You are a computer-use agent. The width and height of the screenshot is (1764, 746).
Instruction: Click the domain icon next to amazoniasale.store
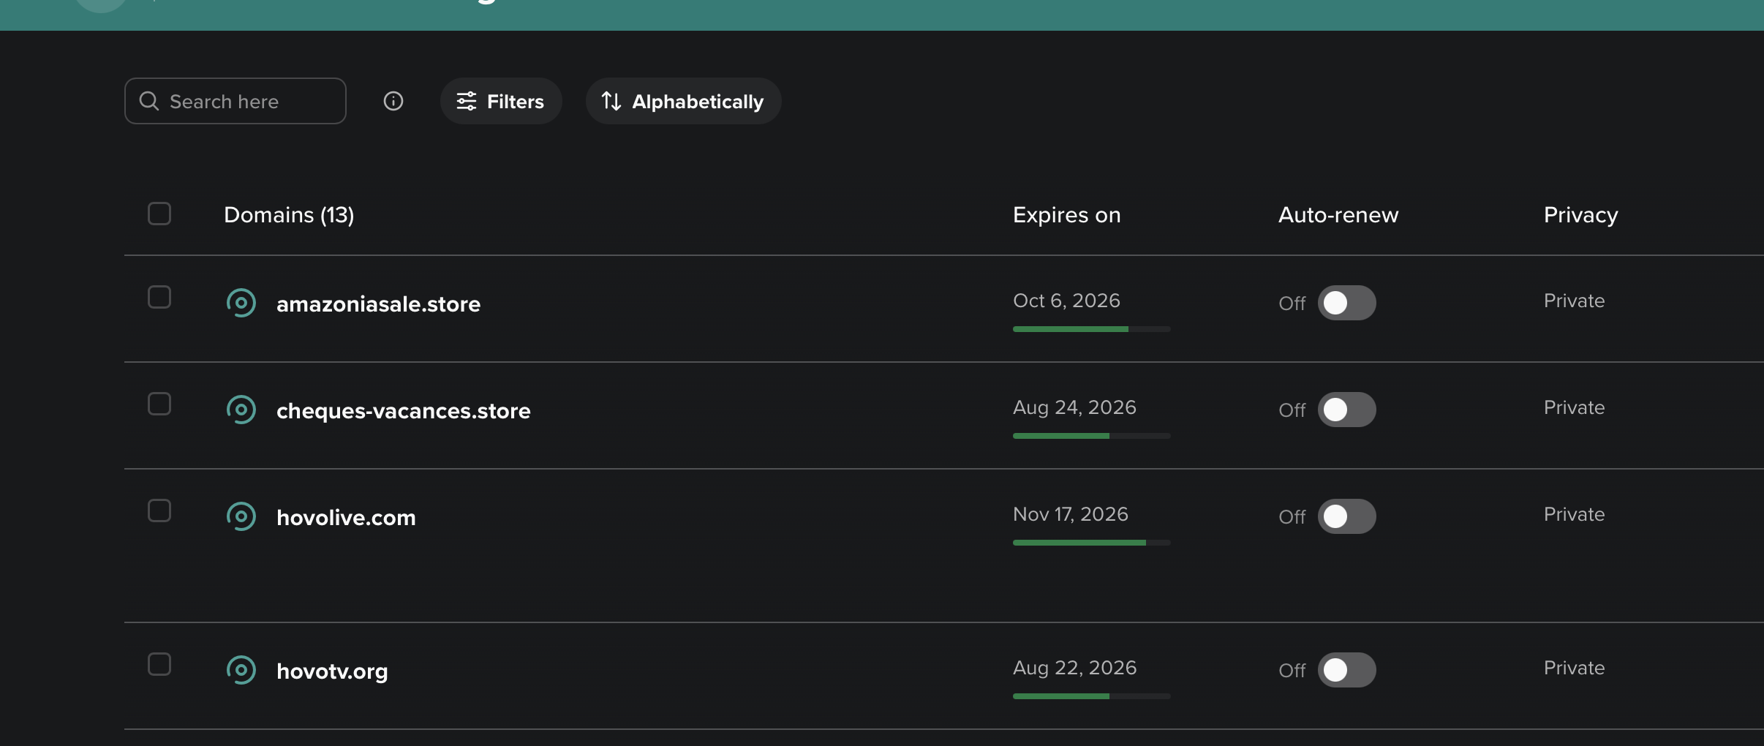(241, 303)
